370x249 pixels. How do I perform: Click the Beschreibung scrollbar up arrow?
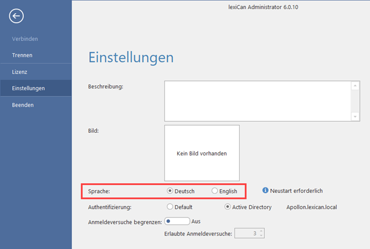[x=355, y=86]
